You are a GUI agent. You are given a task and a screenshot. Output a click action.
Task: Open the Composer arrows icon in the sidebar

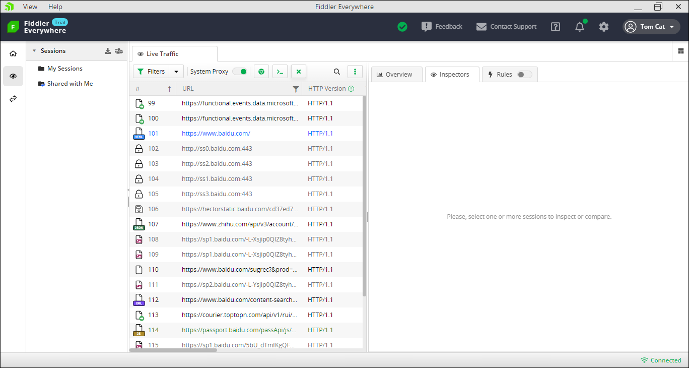point(13,99)
